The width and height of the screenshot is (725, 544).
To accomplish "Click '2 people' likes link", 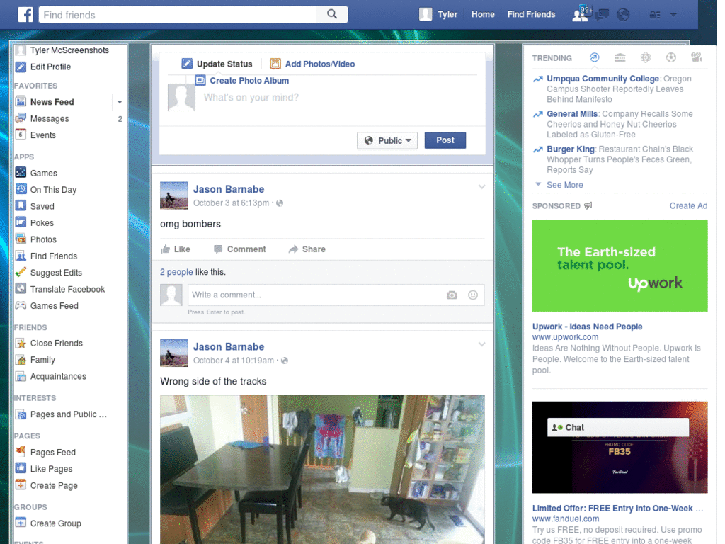I will pyautogui.click(x=176, y=272).
